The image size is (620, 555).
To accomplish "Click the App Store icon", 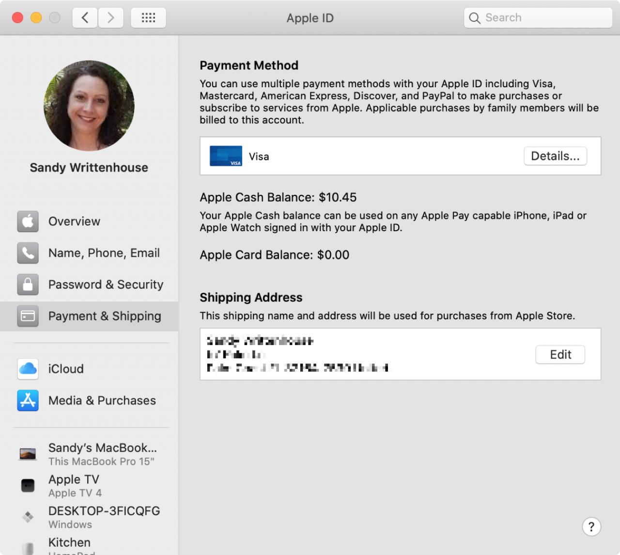I will pyautogui.click(x=28, y=400).
